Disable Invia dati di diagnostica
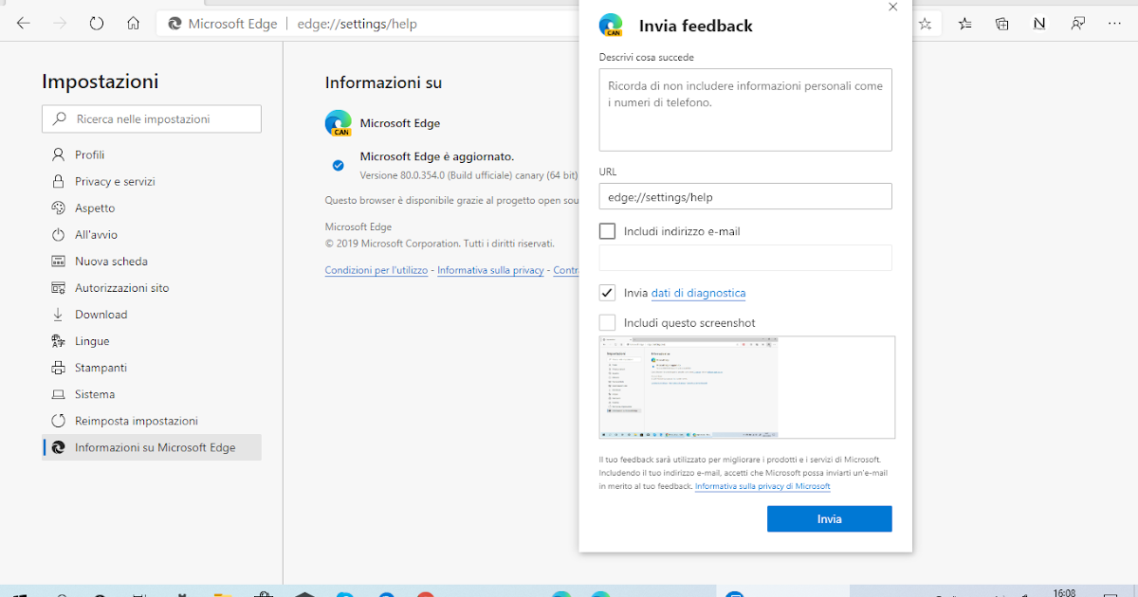 tap(607, 292)
